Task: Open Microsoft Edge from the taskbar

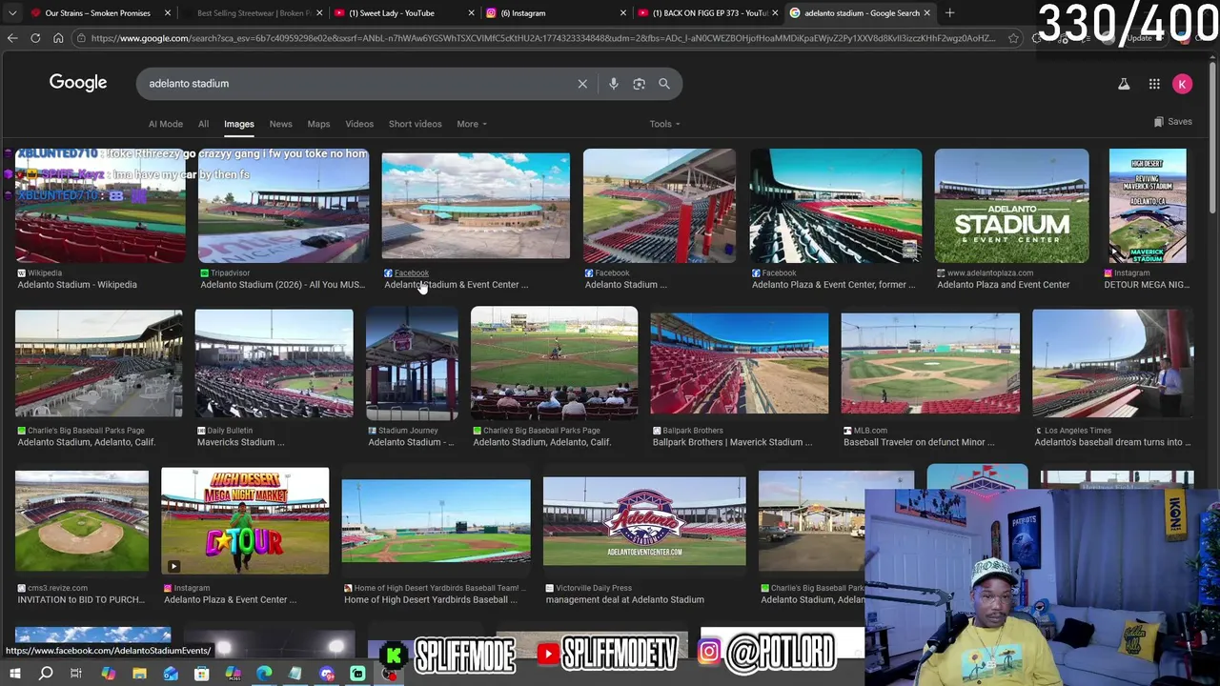Action: [x=264, y=675]
